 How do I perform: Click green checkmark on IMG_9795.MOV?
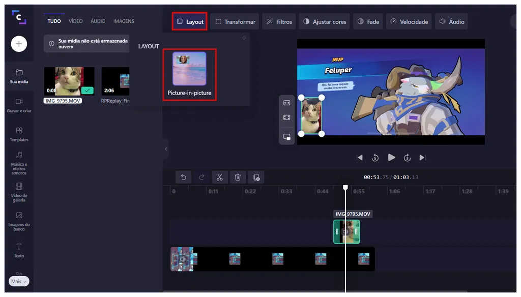click(x=87, y=90)
